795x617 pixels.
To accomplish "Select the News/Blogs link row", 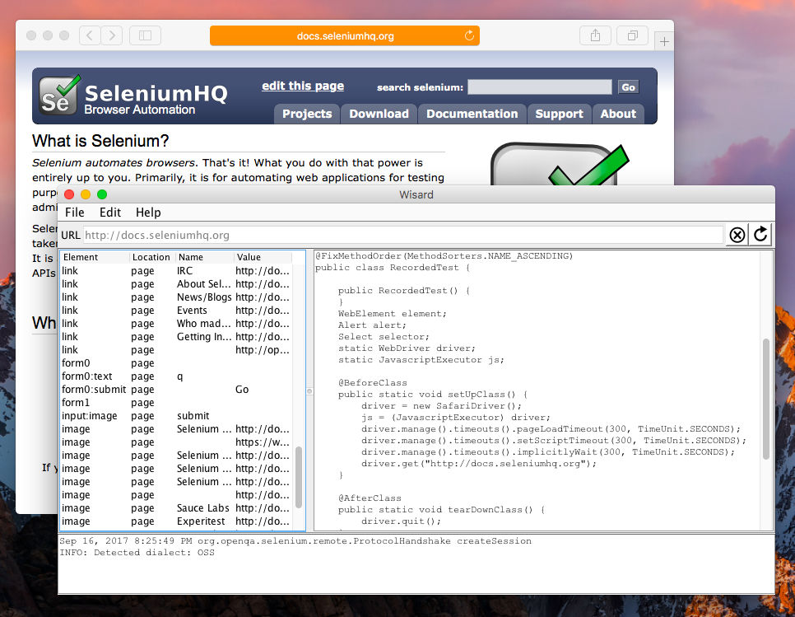I will 176,297.
